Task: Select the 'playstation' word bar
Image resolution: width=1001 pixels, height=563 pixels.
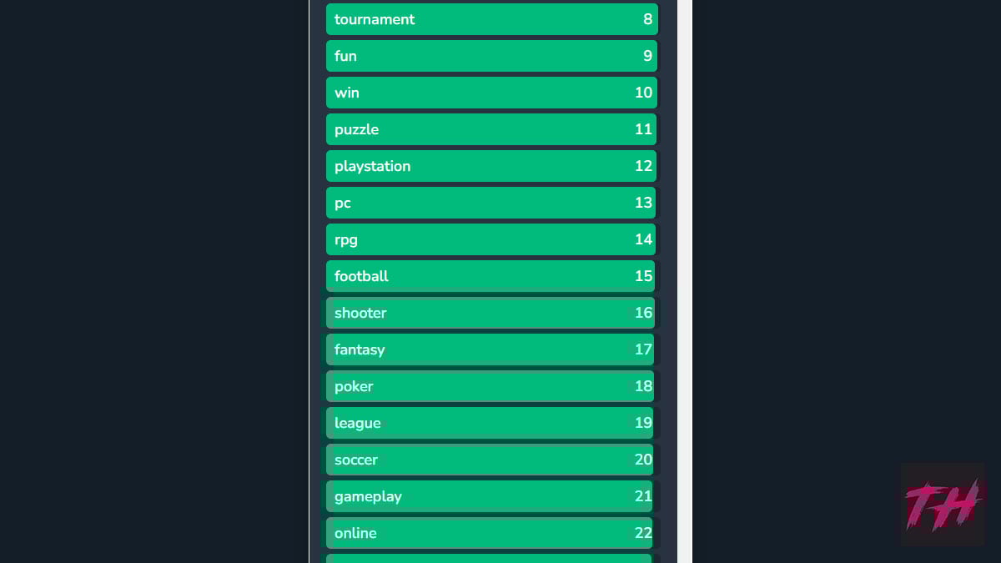Action: click(491, 166)
